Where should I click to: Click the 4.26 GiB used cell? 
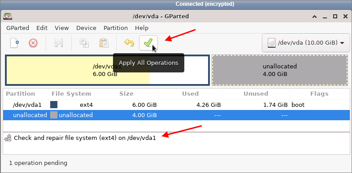pyautogui.click(x=209, y=105)
